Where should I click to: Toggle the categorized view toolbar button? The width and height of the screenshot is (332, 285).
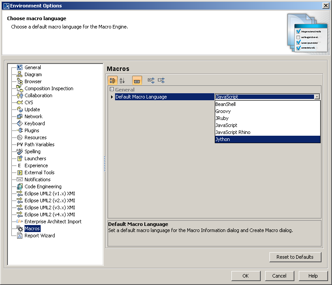click(x=112, y=81)
